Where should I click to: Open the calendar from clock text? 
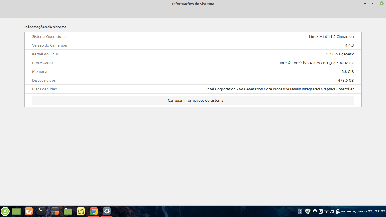click(363, 211)
